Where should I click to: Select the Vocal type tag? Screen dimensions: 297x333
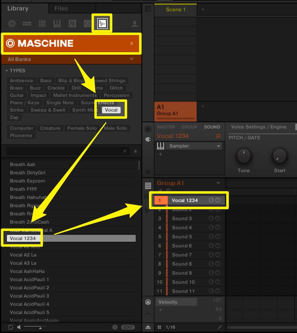click(x=111, y=110)
